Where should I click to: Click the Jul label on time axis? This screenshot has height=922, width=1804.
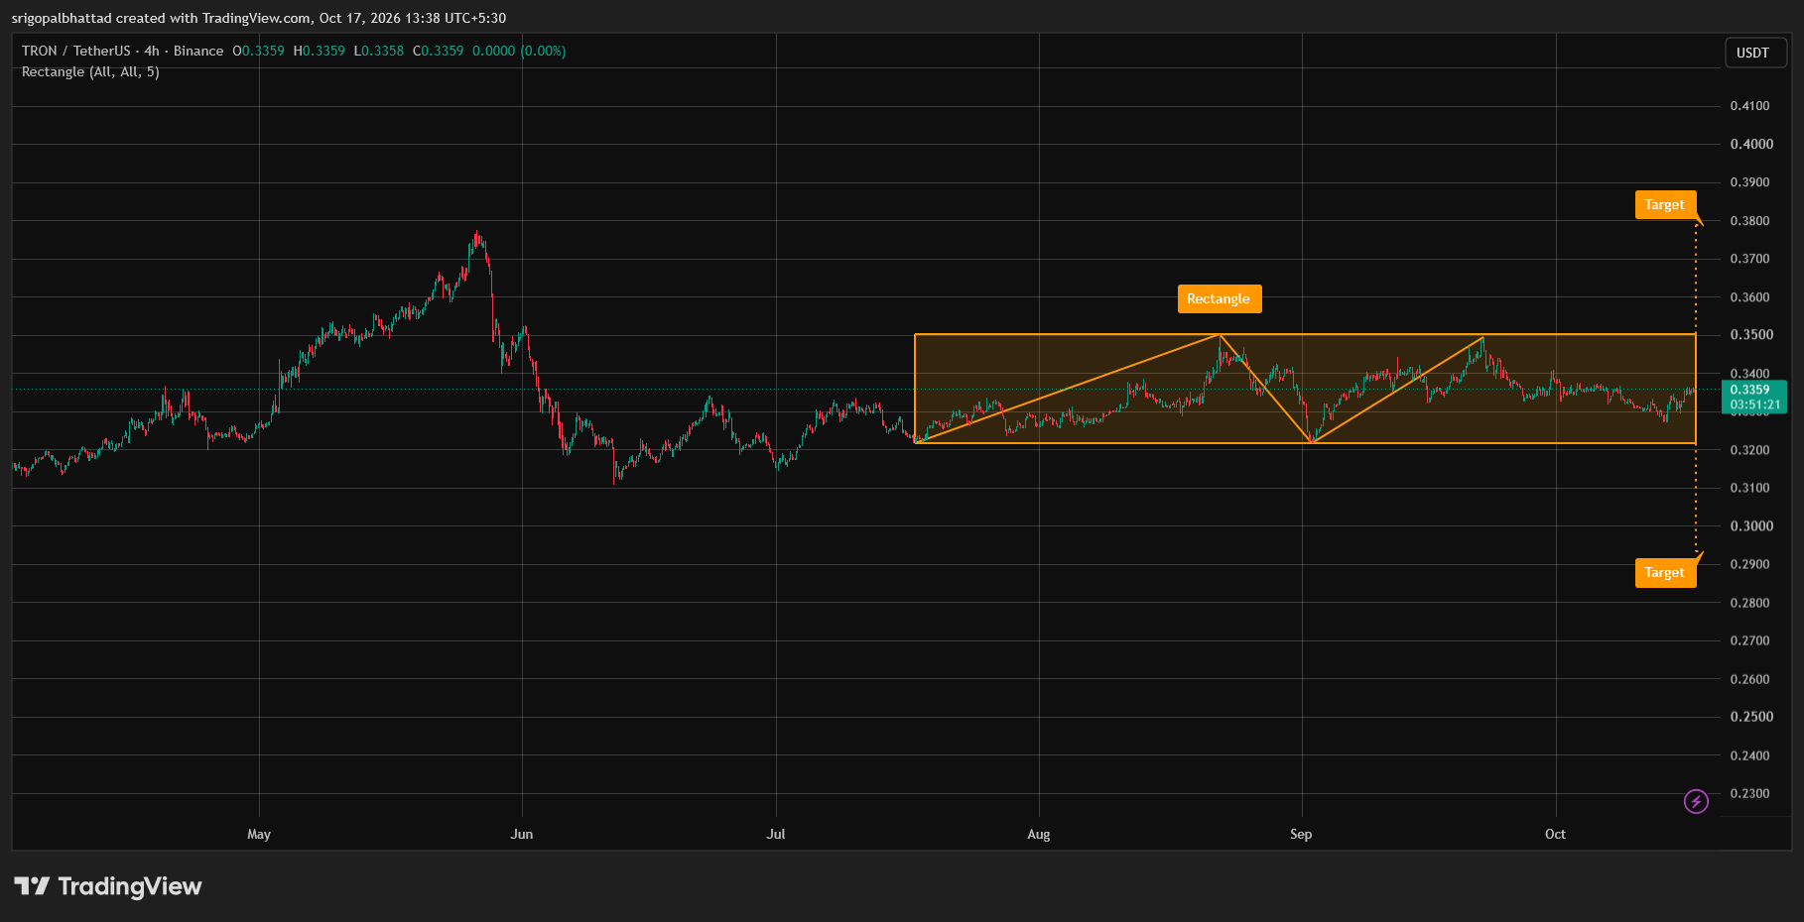click(x=776, y=834)
